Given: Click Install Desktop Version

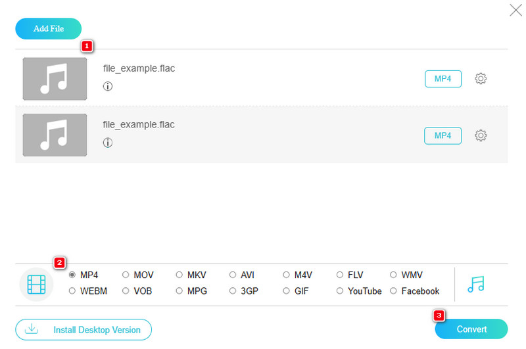Looking at the screenshot, I should [84, 329].
